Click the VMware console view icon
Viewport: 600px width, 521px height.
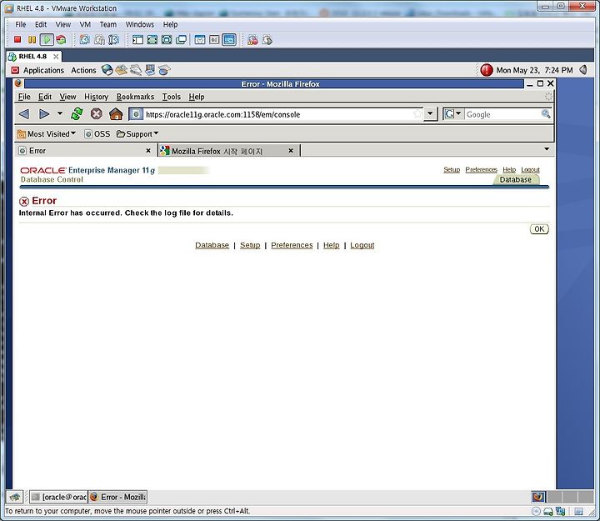229,39
